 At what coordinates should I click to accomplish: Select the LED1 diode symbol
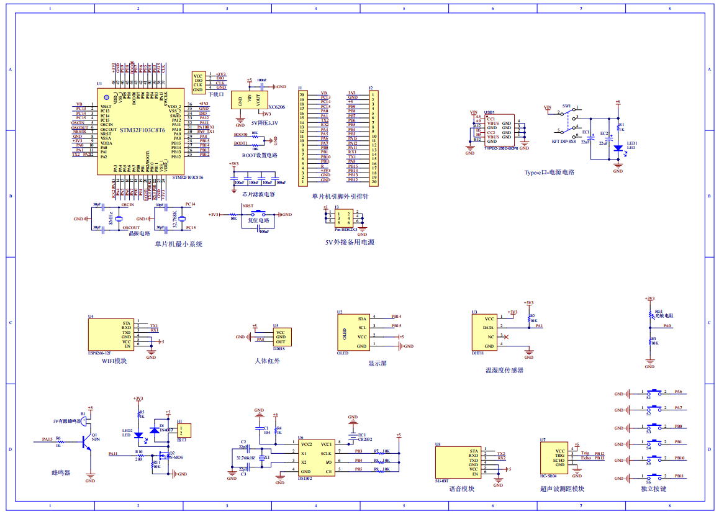click(618, 148)
